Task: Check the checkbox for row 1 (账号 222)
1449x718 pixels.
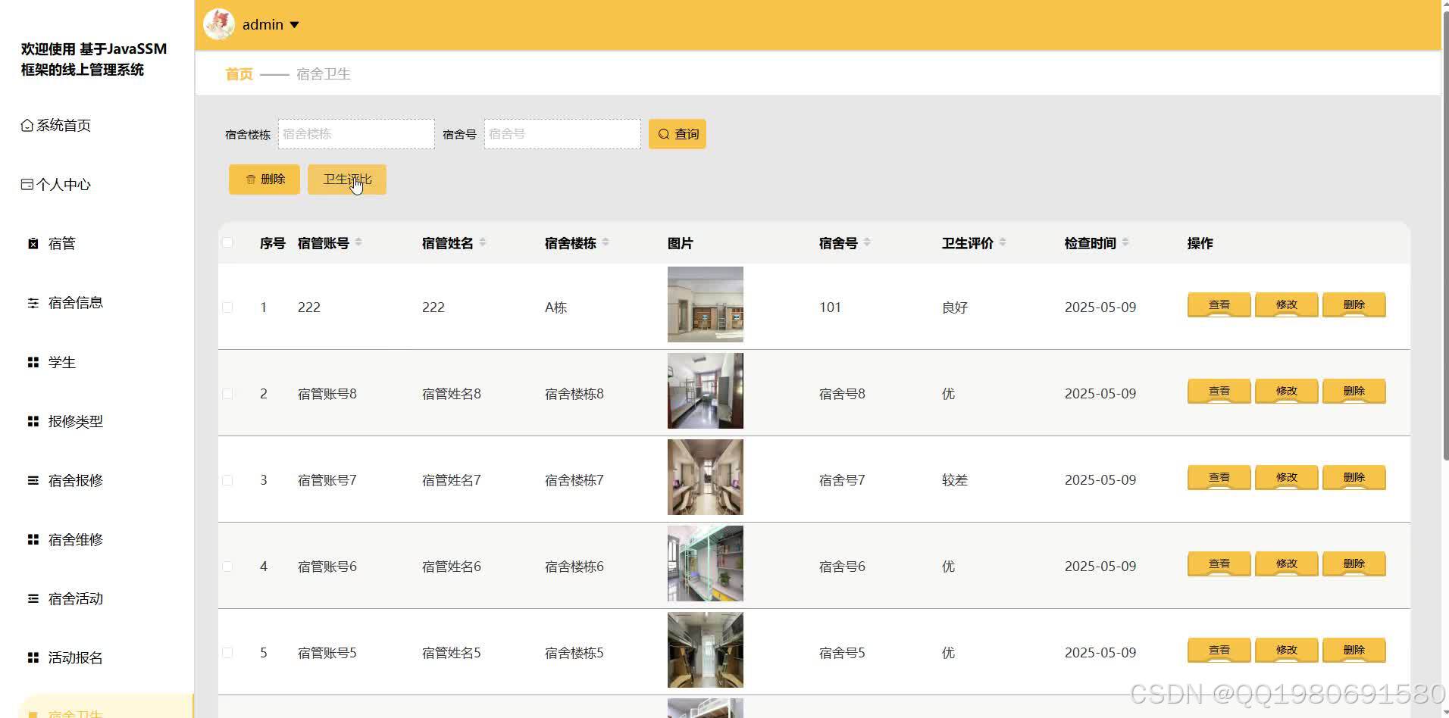Action: pos(227,307)
